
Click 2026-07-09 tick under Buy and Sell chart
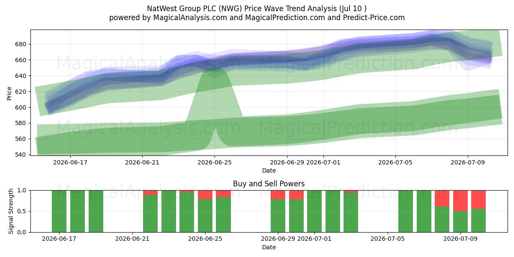tap(460, 239)
